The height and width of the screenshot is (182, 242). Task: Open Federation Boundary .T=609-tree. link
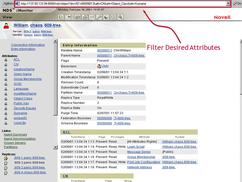(x=122, y=118)
